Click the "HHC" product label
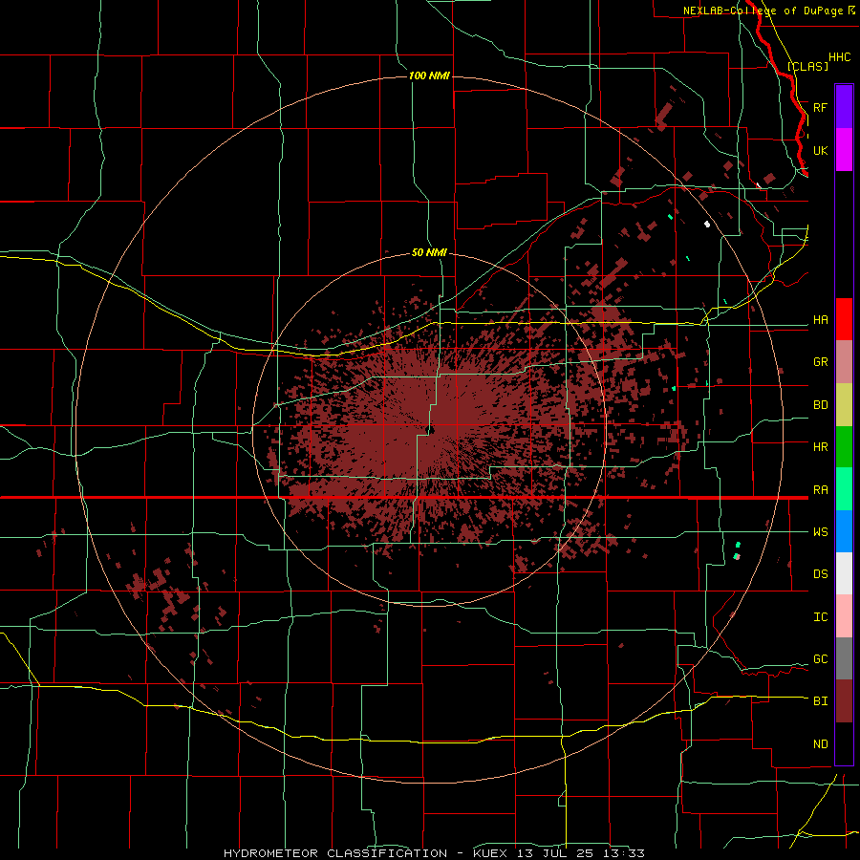860x860 pixels. (x=839, y=57)
